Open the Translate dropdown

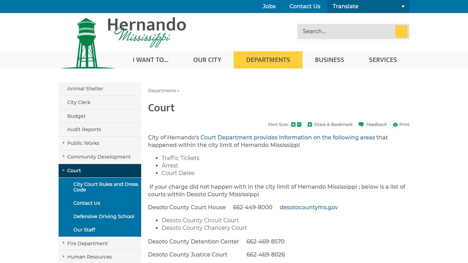(368, 7)
